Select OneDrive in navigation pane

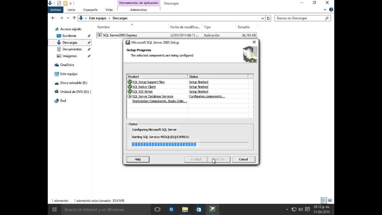(x=67, y=65)
